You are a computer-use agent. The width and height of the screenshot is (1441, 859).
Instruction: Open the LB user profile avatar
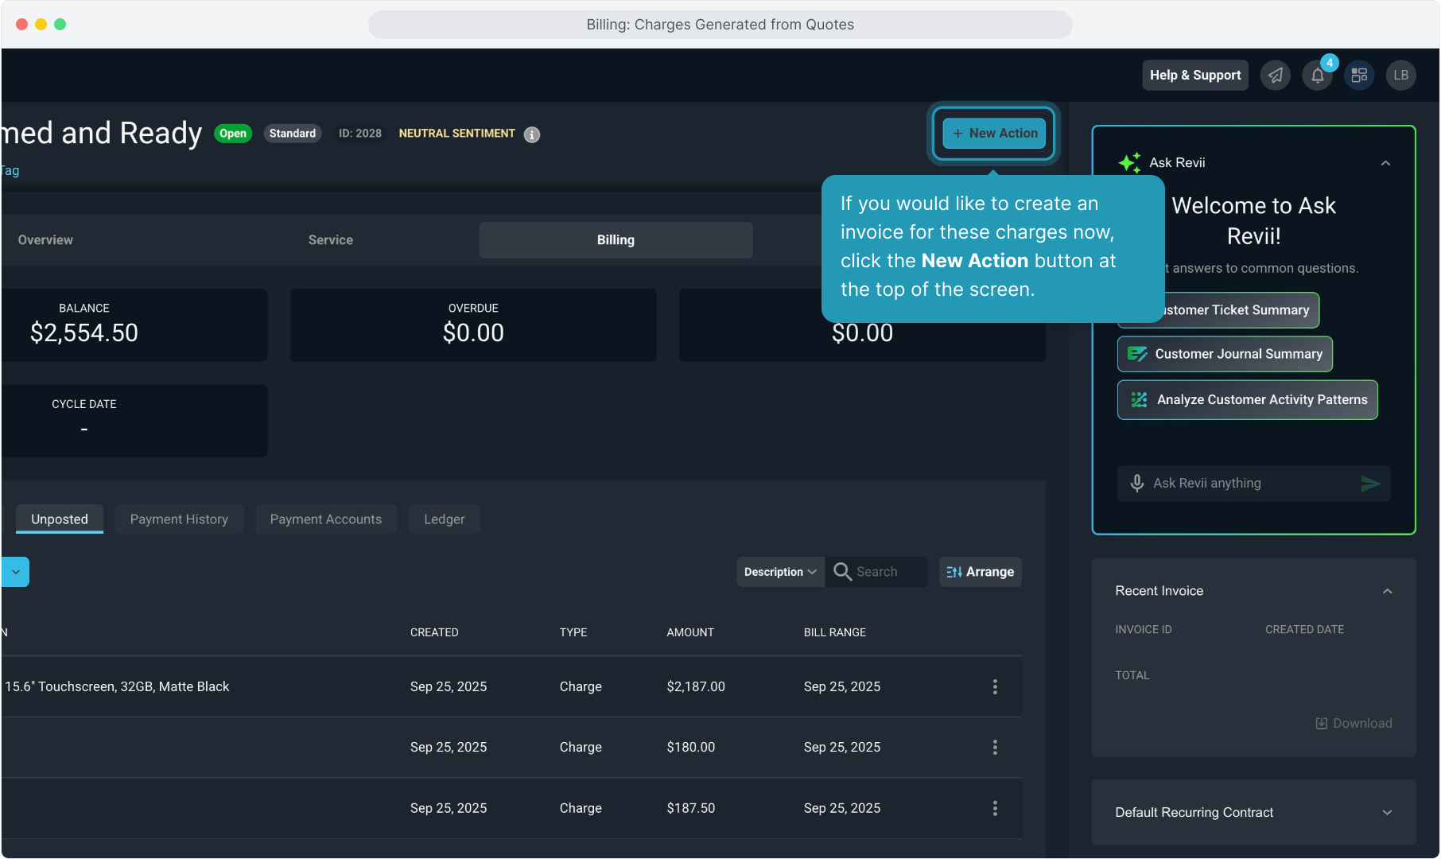(x=1400, y=75)
